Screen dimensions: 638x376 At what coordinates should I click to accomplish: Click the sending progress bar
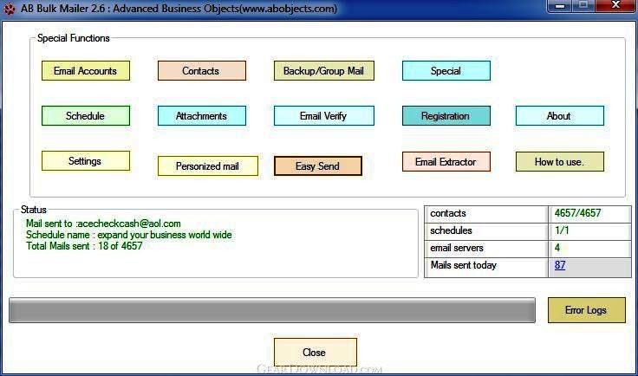[x=272, y=310]
